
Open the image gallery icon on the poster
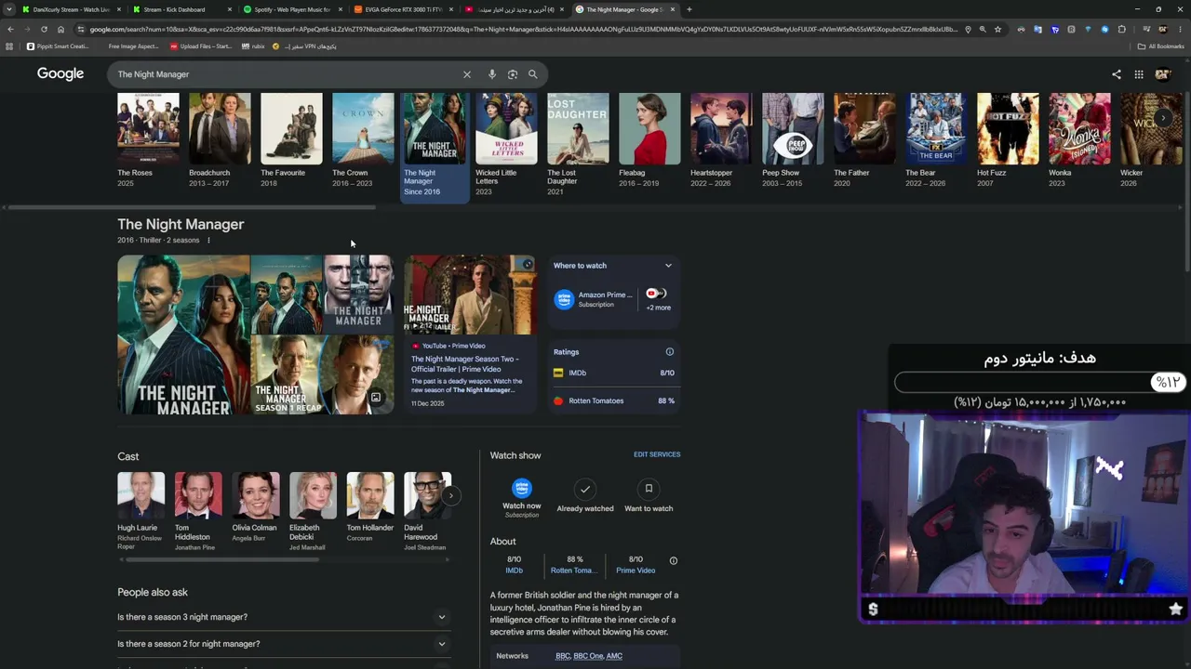coord(376,398)
